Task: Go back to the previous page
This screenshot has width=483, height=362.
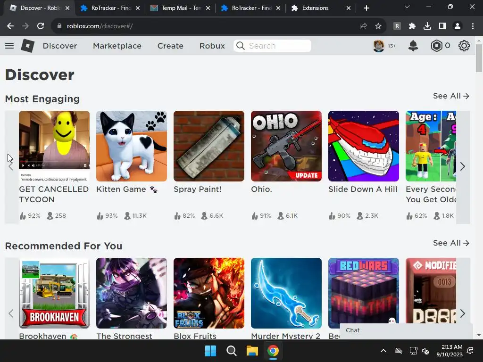Action: [10, 26]
